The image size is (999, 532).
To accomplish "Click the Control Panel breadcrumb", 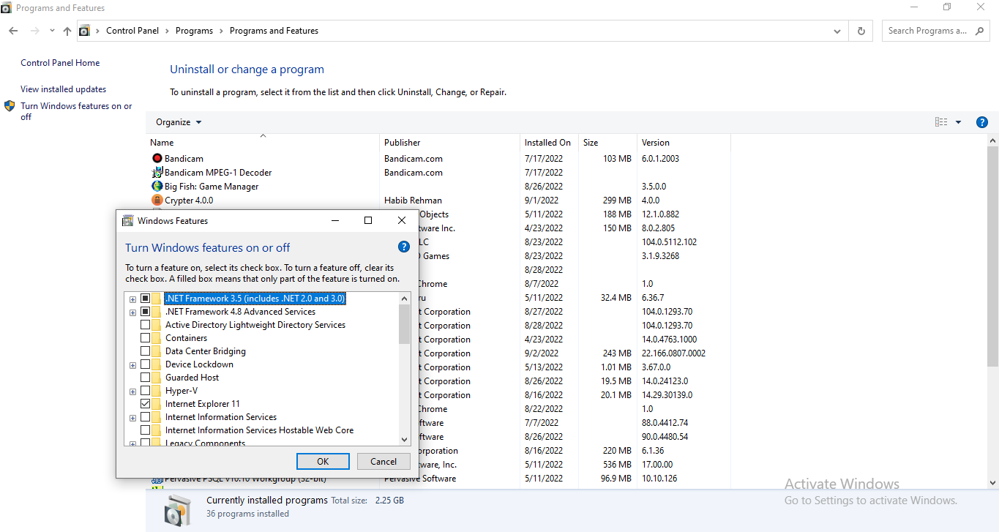I will (132, 31).
